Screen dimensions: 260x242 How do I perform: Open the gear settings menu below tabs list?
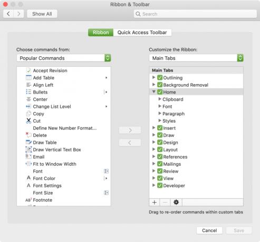[x=176, y=202]
